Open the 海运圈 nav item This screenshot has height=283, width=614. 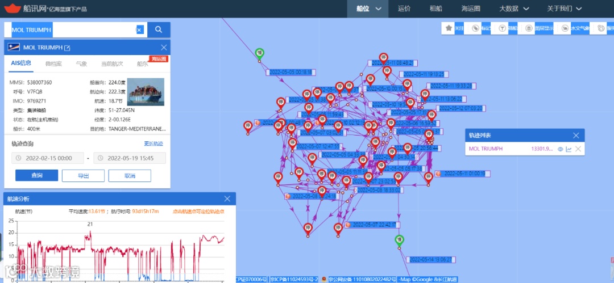[x=471, y=9]
